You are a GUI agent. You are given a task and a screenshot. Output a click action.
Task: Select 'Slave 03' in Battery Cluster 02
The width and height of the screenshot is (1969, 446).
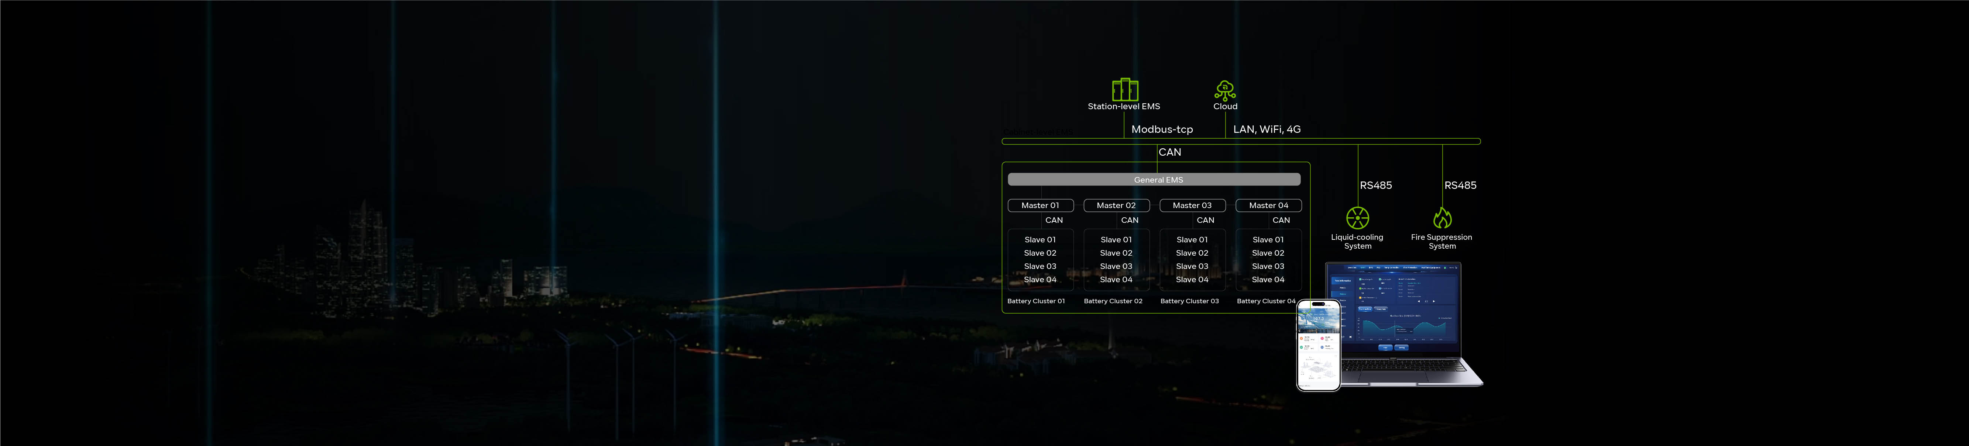pos(1116,267)
